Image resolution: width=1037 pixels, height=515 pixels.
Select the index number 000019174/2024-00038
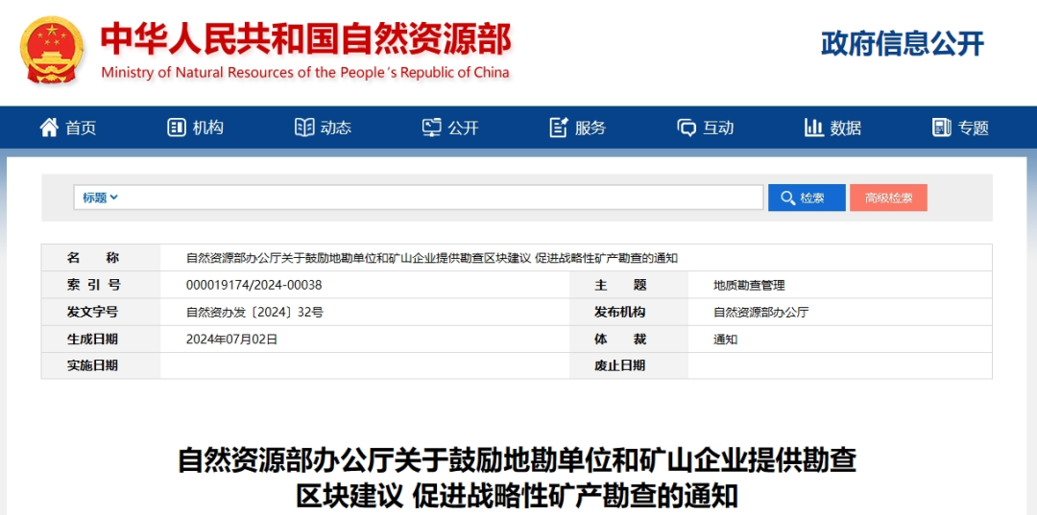[253, 285]
